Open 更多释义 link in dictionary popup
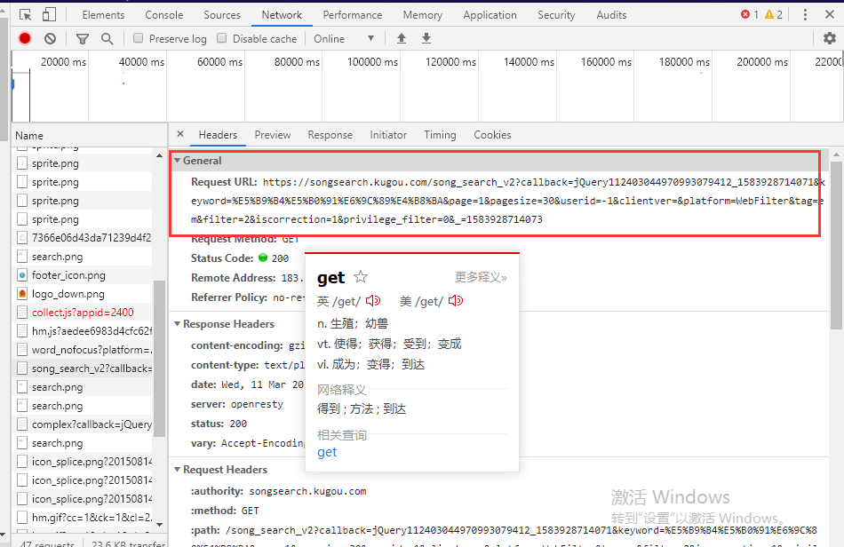The image size is (844, 547). tap(481, 277)
